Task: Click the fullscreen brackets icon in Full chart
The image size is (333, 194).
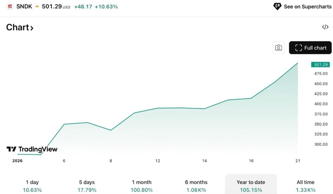Action: 299,48
